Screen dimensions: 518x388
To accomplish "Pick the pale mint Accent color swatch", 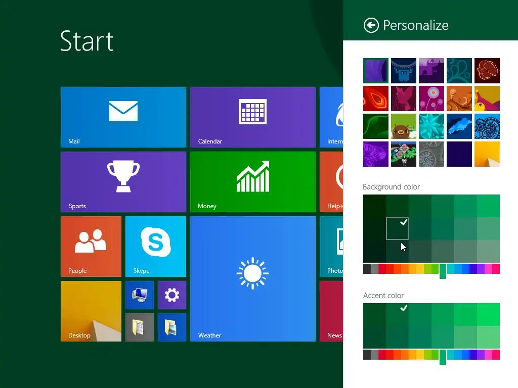I will point(488,337).
